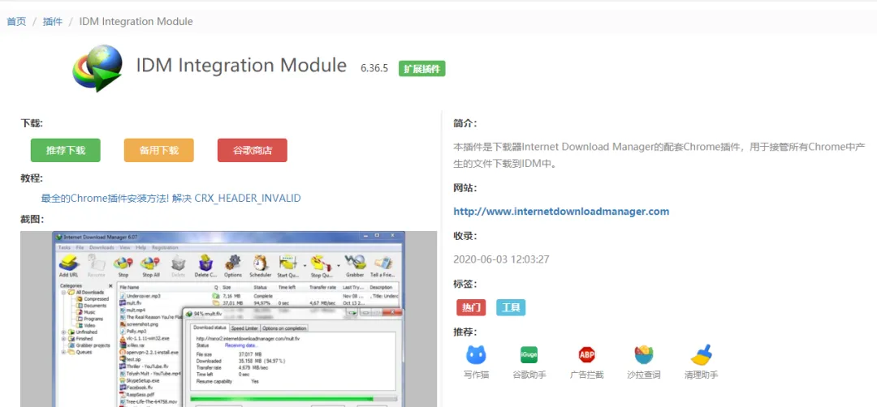Select the blue 工具 tag
This screenshot has height=407, width=877.
(511, 307)
